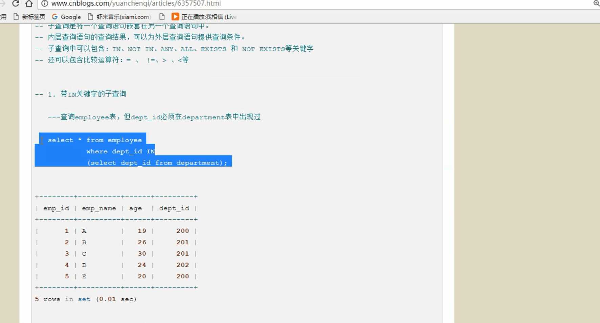
Task: Click the '5 rows in set (0.01 sec)' line
Action: pos(86,299)
